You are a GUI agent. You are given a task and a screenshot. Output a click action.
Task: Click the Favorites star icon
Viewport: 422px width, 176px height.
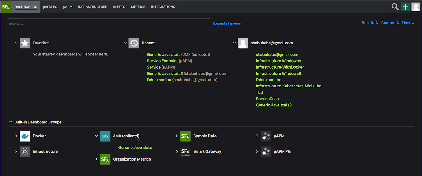coord(25,43)
